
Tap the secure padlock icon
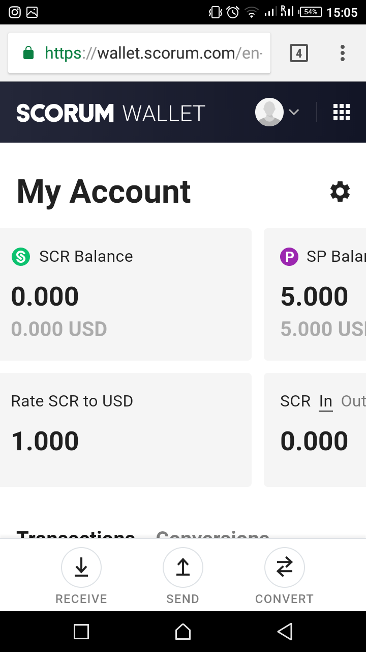28,53
